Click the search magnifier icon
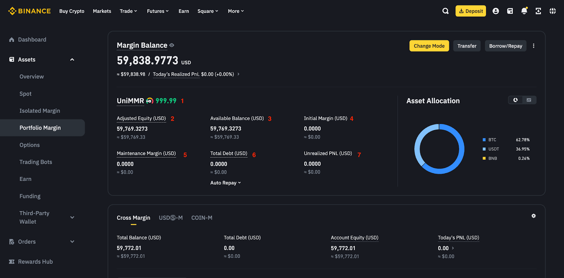 [x=446, y=11]
